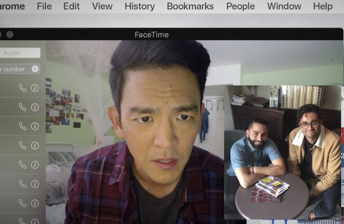
Task: Open the File menu
Action: pyautogui.click(x=44, y=6)
